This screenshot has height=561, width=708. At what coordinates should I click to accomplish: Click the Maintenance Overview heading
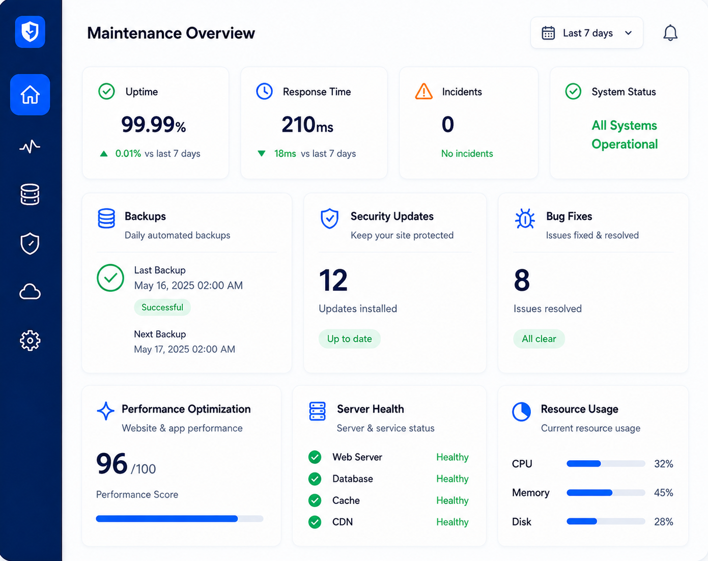(x=171, y=33)
